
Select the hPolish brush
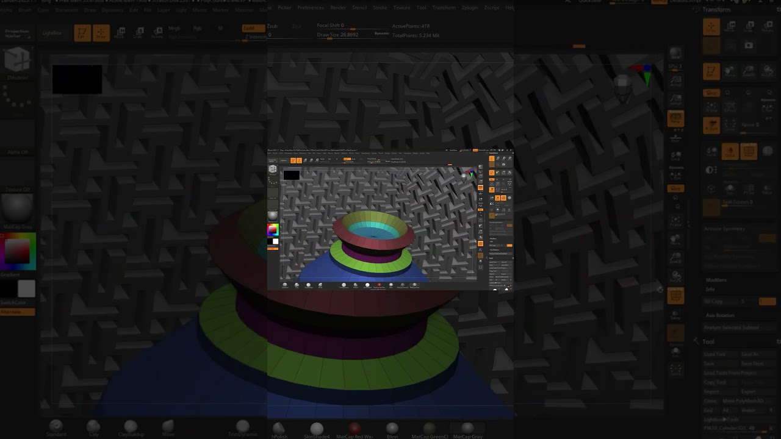pos(279,430)
